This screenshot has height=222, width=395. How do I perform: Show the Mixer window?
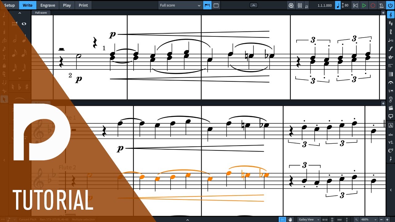299,5
